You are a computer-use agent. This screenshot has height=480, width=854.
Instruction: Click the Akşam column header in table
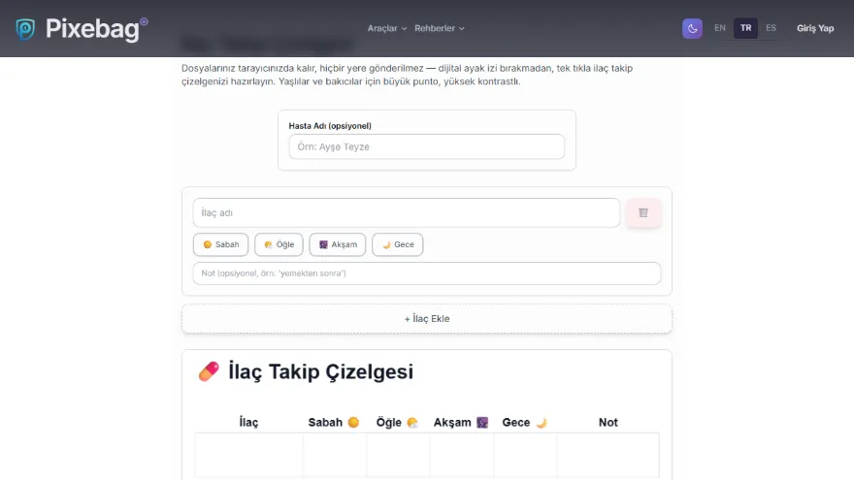tap(461, 423)
